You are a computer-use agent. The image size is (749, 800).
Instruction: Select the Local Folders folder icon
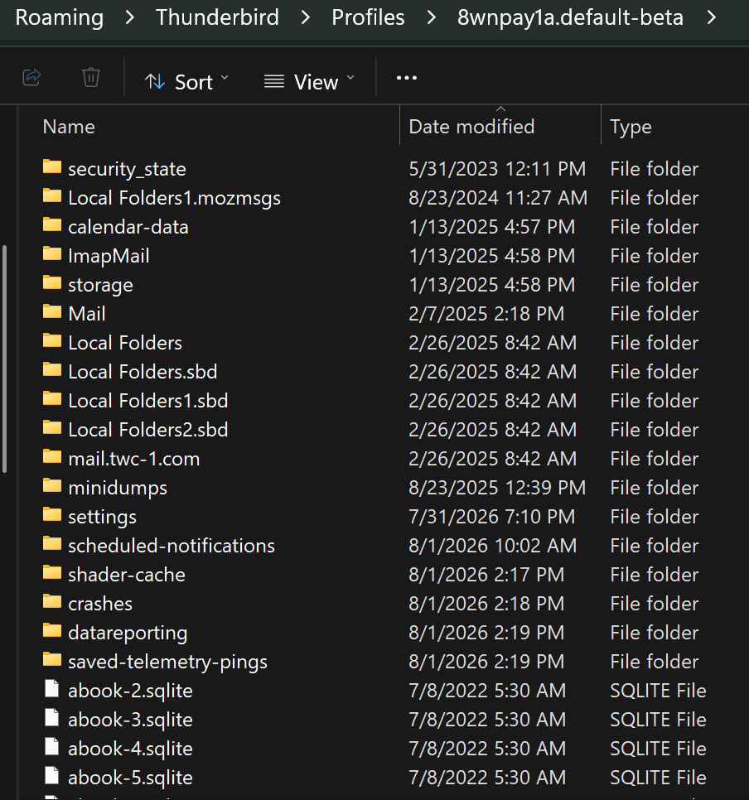click(52, 341)
